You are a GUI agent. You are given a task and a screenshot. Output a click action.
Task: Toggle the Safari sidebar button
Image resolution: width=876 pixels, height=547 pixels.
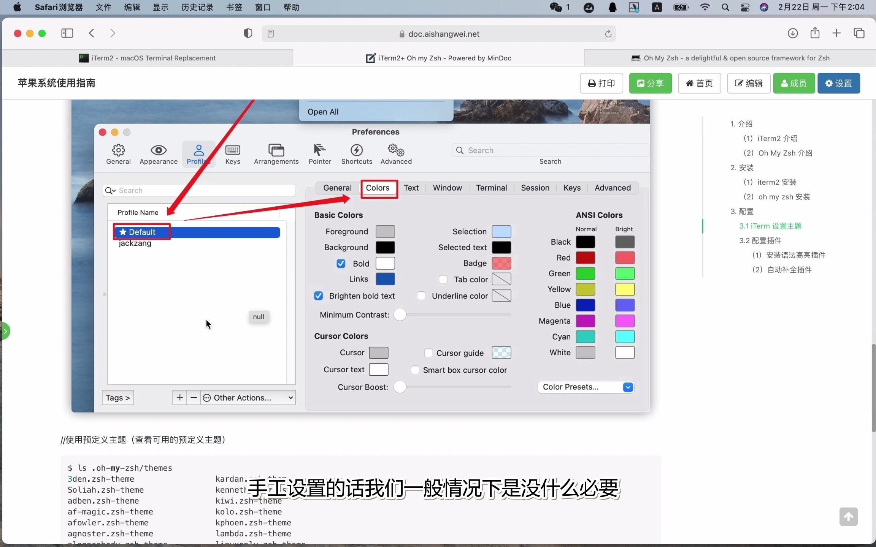tap(67, 33)
